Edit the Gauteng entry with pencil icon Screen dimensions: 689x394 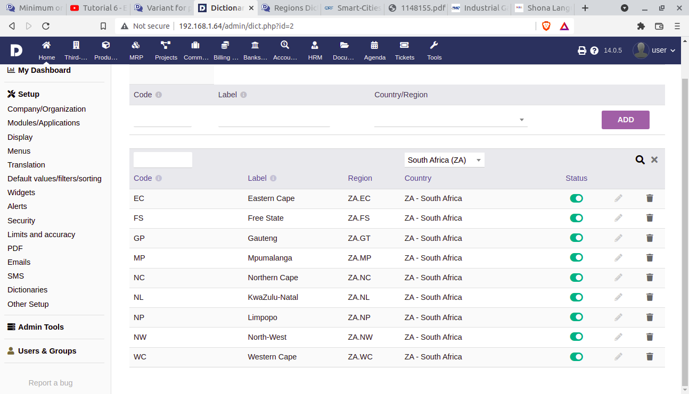[618, 238]
